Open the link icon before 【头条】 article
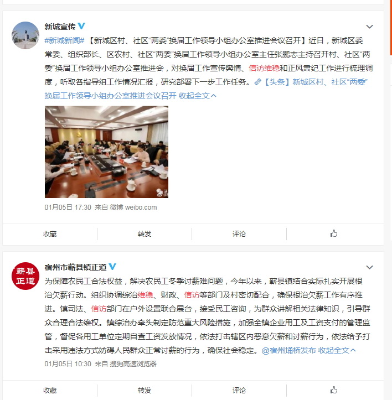This screenshot has height=400, width=392. 257,82
